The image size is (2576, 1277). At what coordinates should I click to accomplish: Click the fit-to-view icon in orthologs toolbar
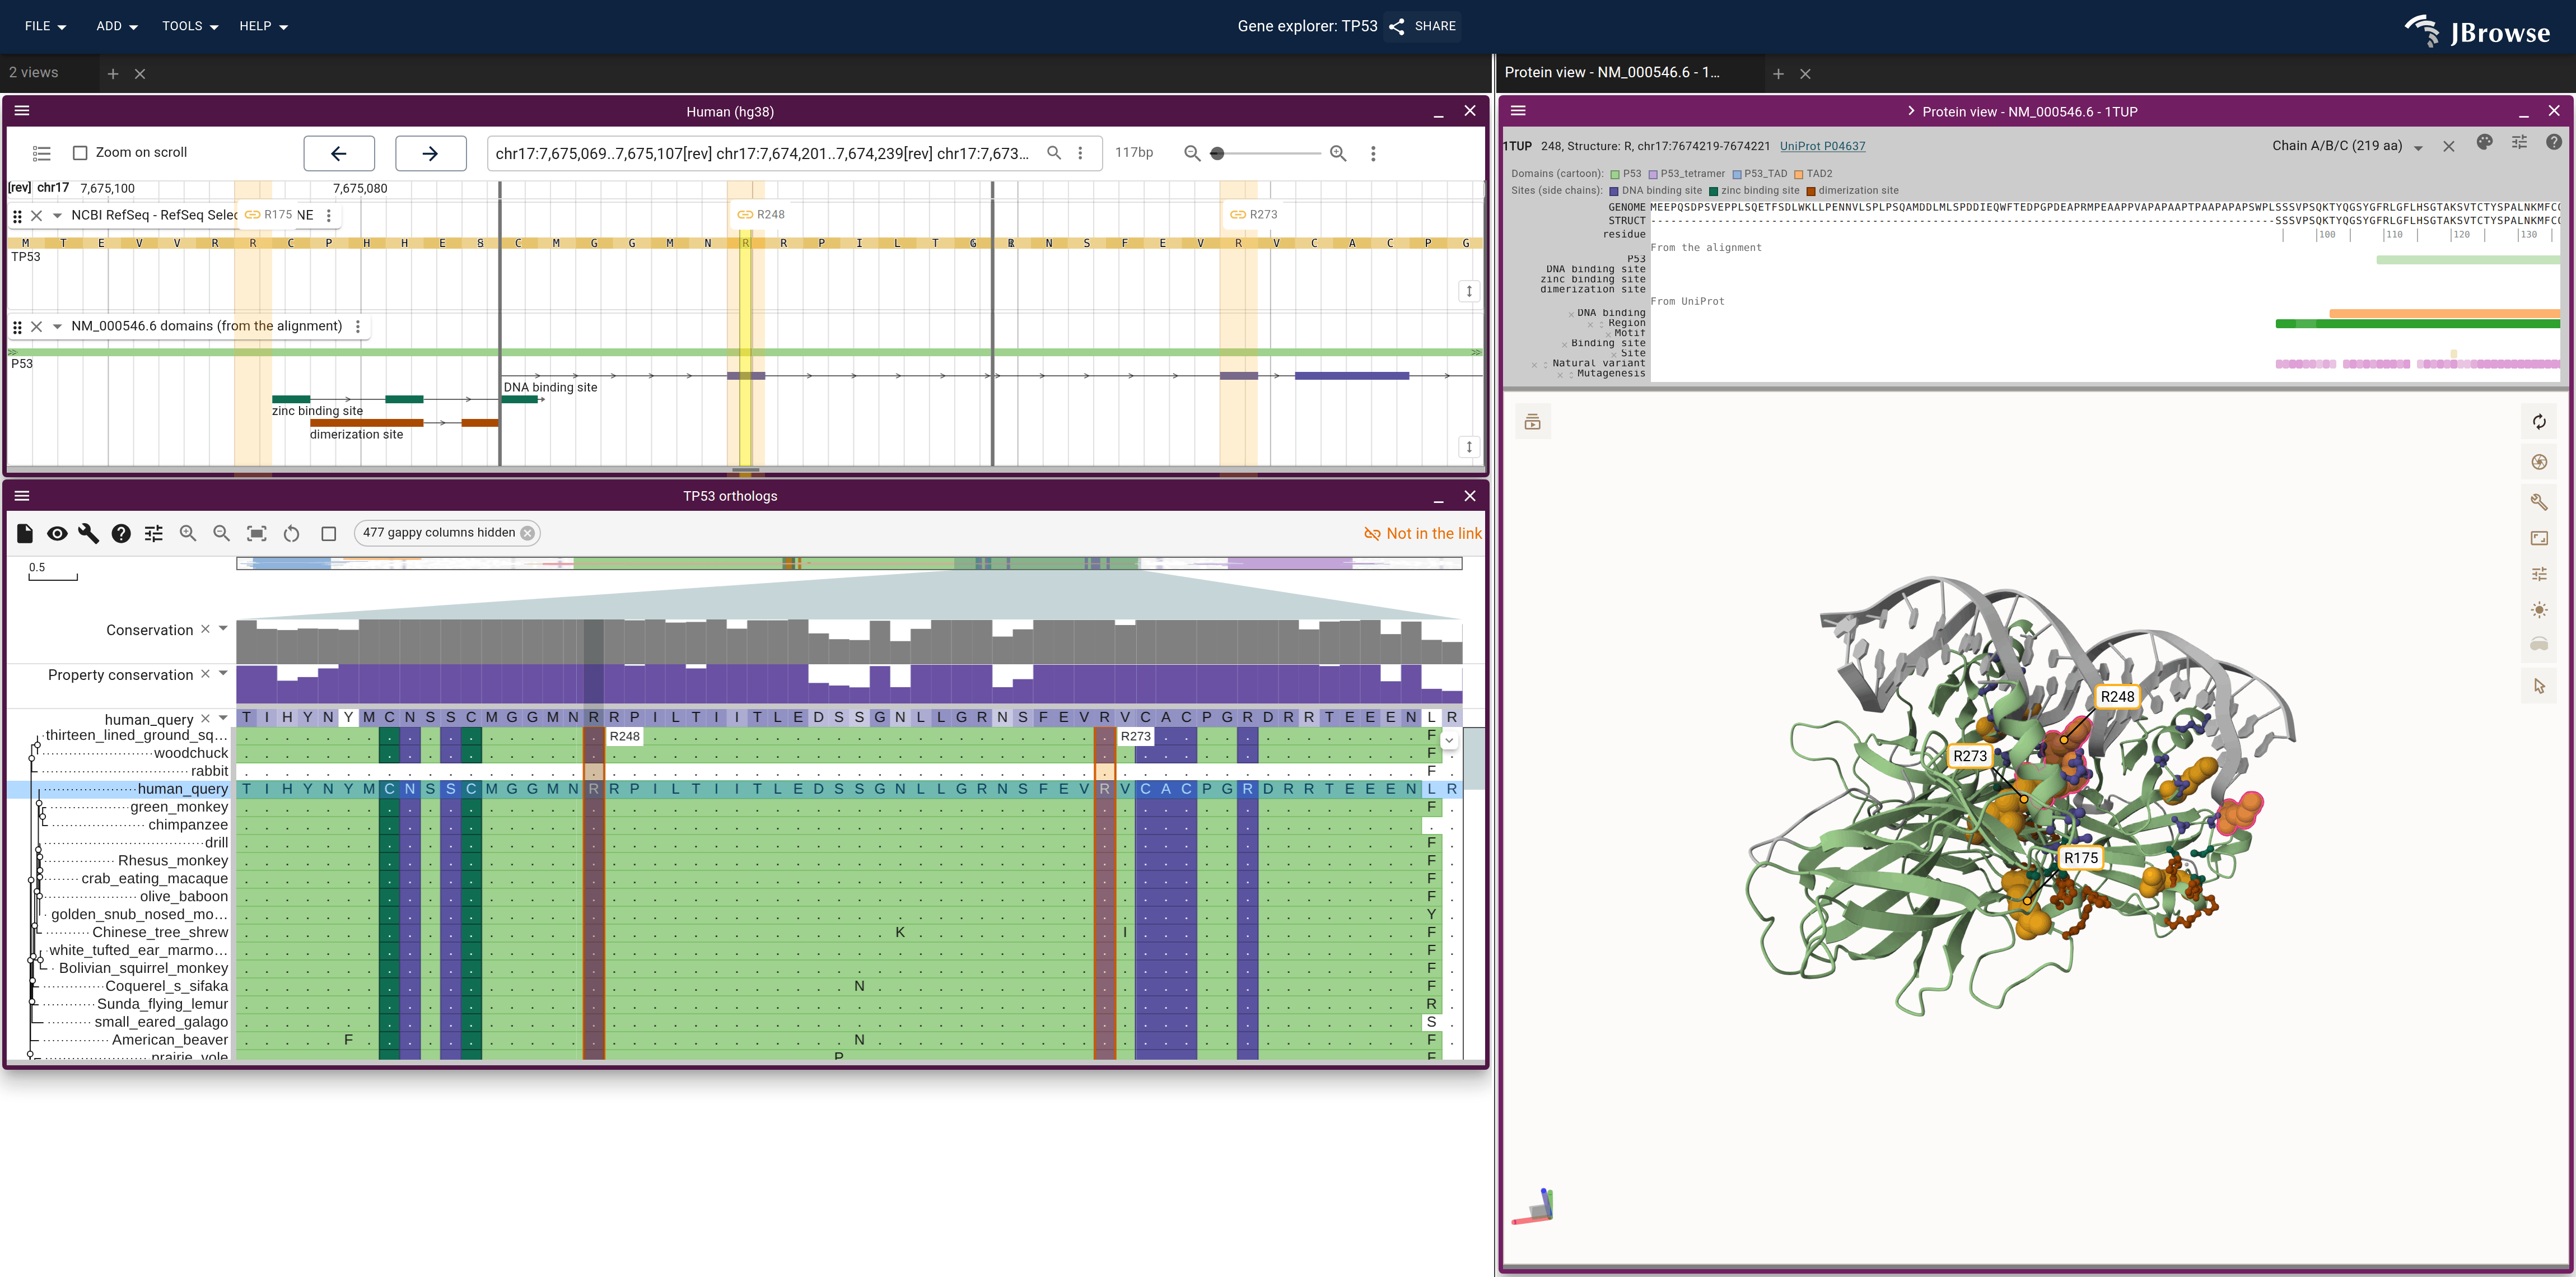[257, 533]
